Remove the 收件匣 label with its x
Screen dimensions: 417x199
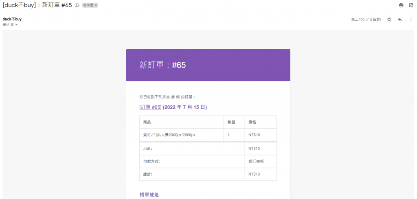click(x=96, y=5)
